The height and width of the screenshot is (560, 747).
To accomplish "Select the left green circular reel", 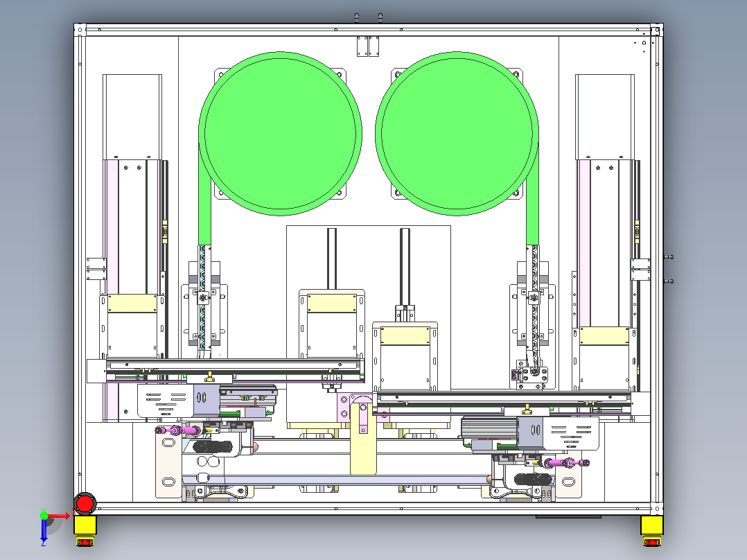I will (280, 134).
